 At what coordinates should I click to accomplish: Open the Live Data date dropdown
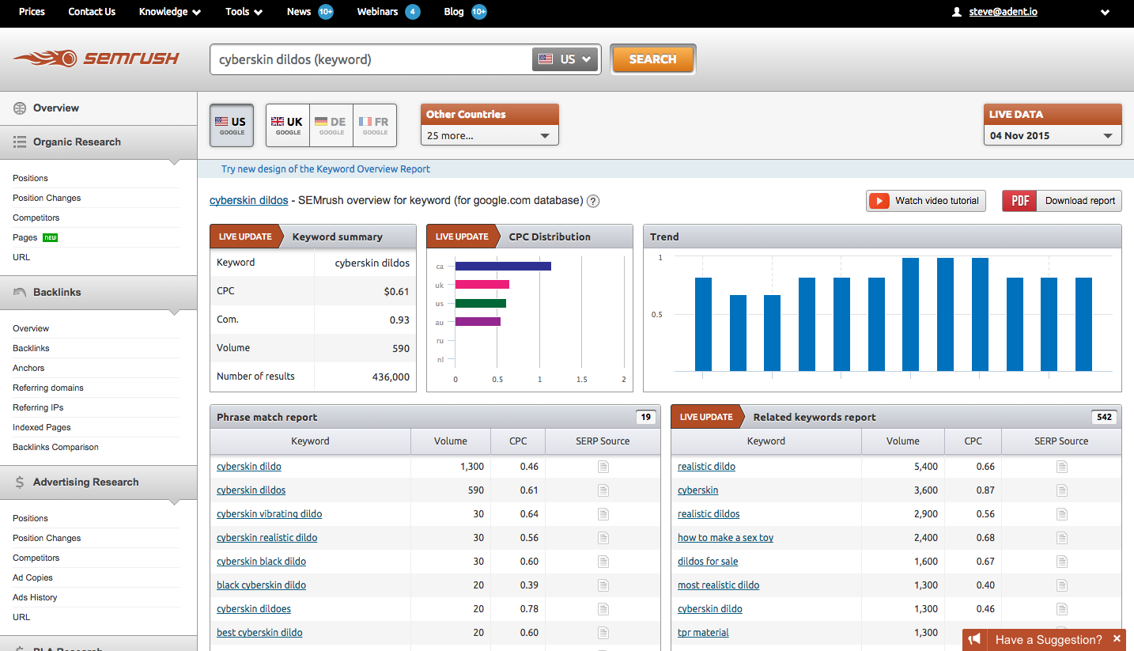[x=1053, y=135]
